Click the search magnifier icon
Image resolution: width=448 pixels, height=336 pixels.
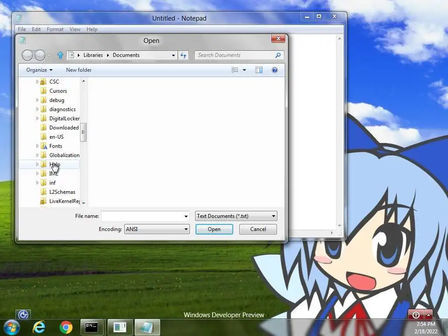278,55
